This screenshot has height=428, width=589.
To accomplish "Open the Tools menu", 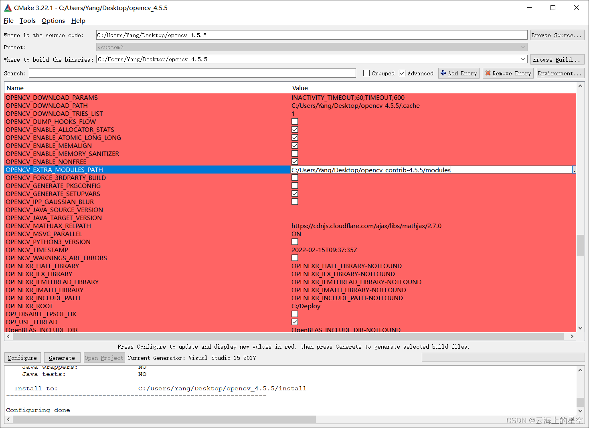I will click(27, 20).
